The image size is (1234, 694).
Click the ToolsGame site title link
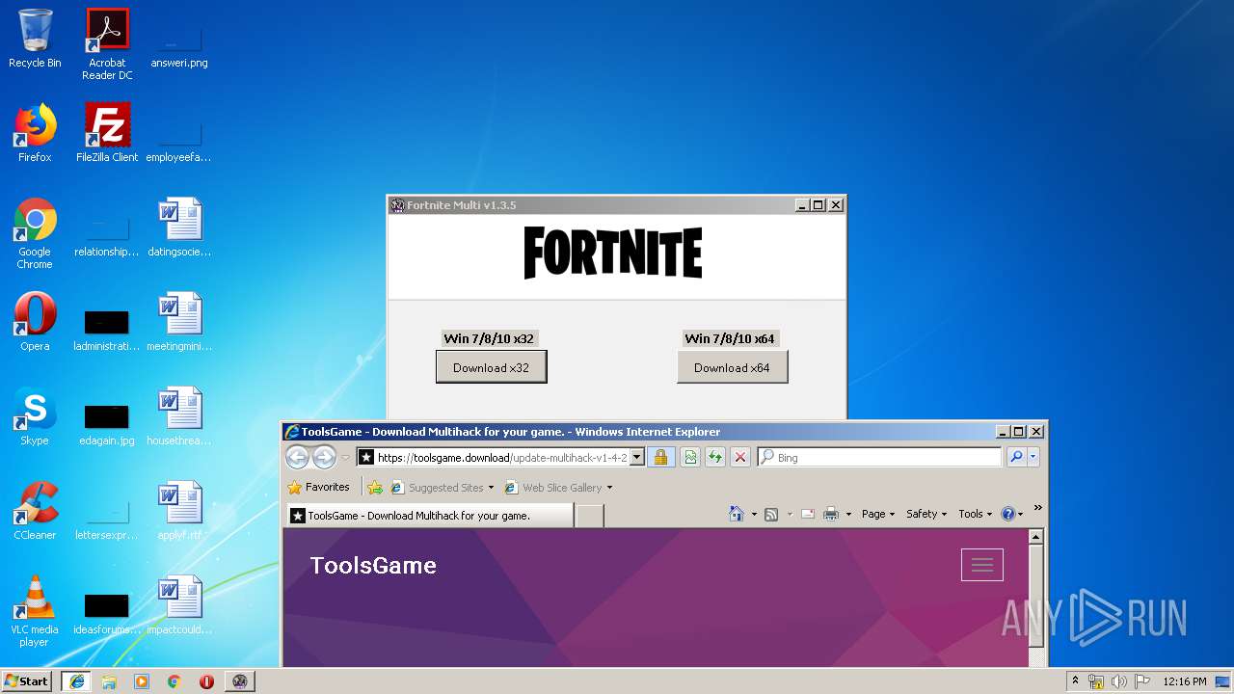373,566
